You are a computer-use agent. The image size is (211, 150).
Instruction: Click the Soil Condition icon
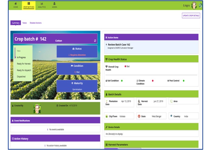(x=106, y=81)
